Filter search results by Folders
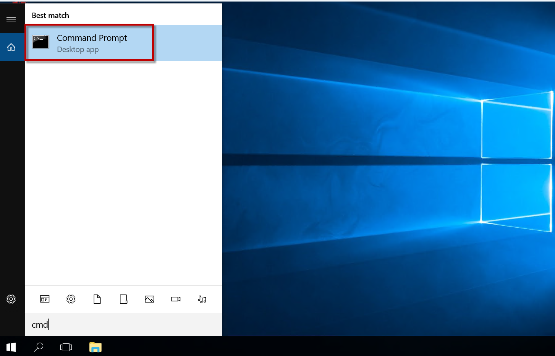The image size is (555, 356). [123, 299]
